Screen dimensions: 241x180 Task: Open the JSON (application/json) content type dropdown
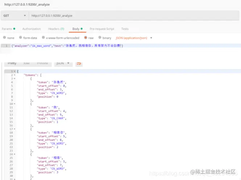134,38
